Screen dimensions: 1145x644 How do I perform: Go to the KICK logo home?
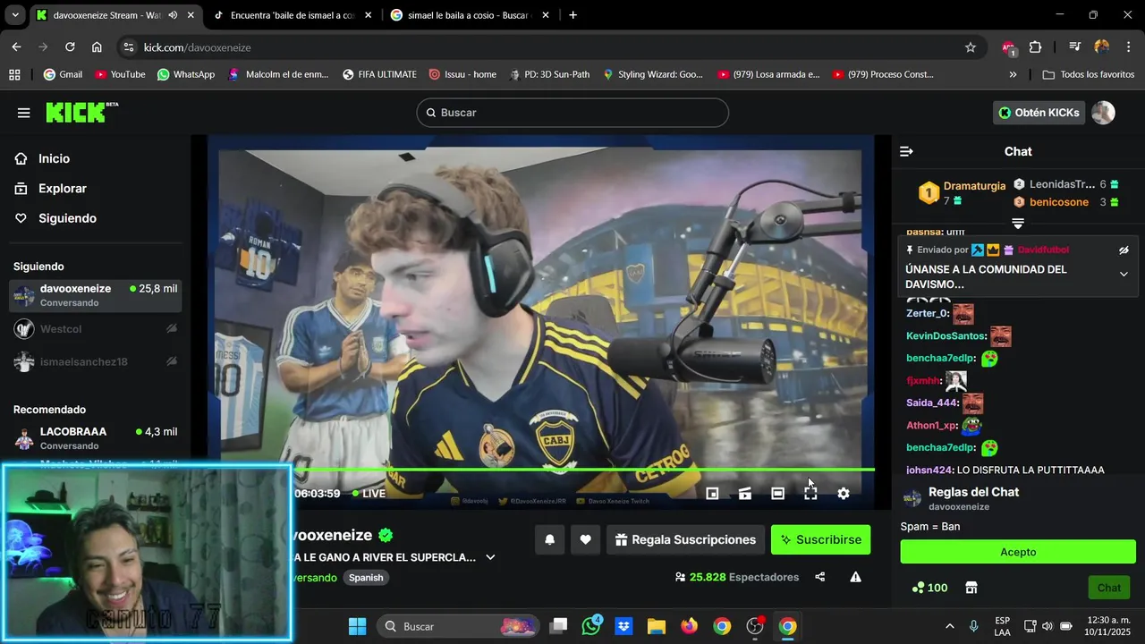(81, 112)
